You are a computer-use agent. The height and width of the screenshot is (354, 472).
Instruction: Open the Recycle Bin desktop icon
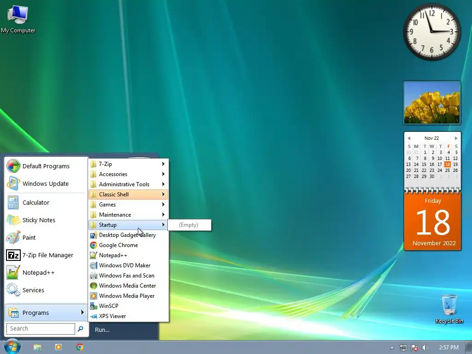pyautogui.click(x=449, y=309)
